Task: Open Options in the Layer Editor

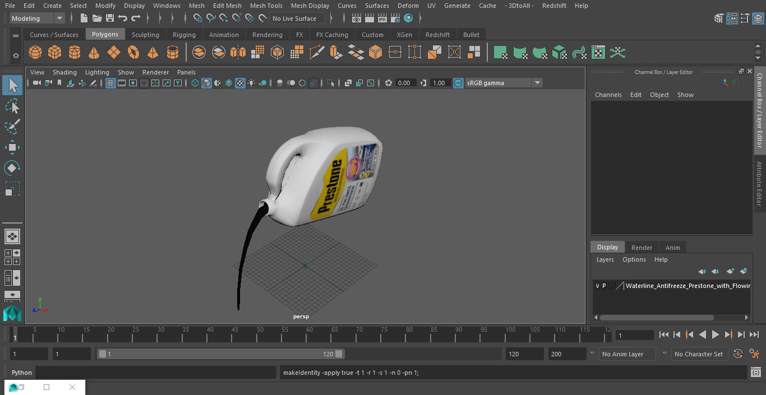Action: tap(634, 259)
